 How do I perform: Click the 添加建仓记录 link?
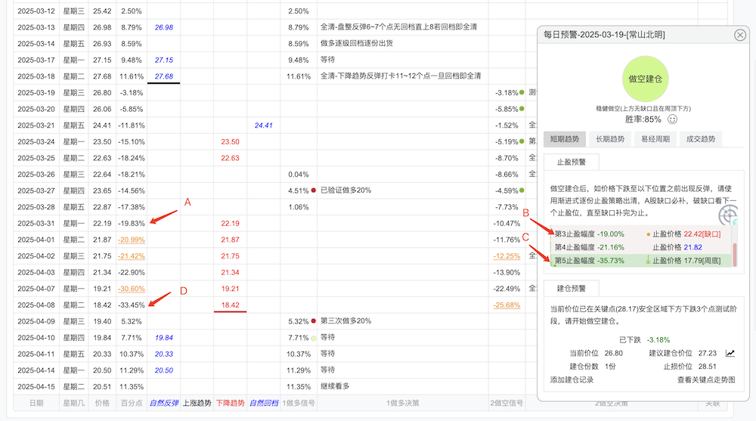[572, 379]
